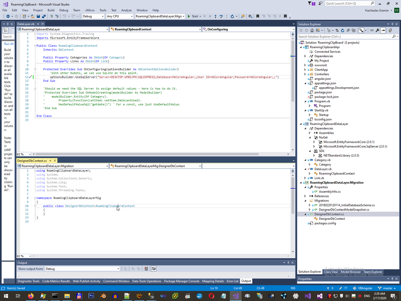Click the Clear All icon in Output
The height and width of the screenshot is (301, 401).
coord(146,269)
